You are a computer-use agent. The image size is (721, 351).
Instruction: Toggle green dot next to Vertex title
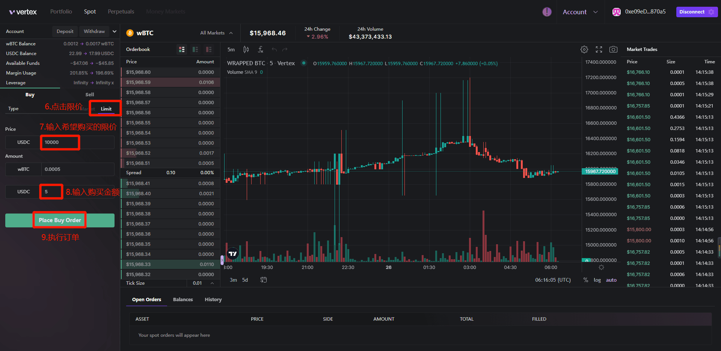point(304,63)
